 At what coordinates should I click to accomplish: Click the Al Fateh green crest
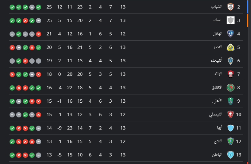[x=231, y=141]
